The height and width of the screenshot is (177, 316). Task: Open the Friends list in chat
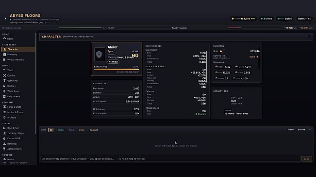click(x=291, y=130)
